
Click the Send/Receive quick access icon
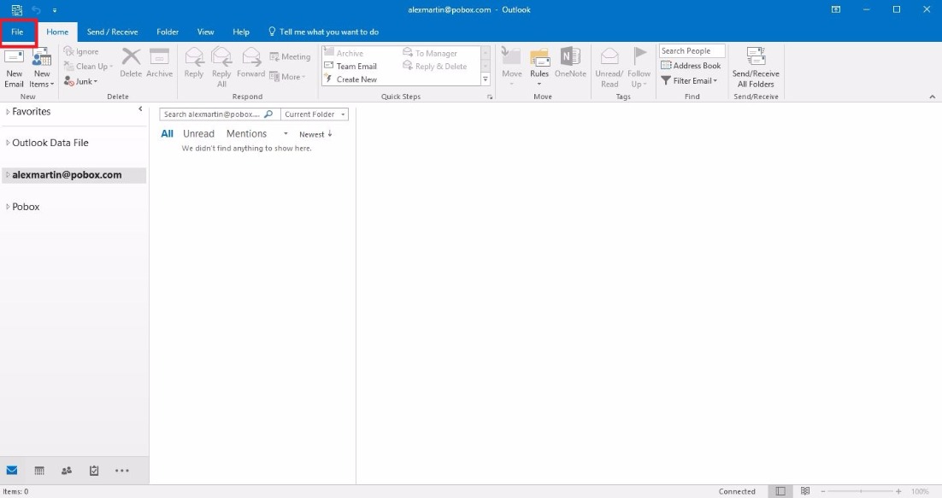(17, 9)
